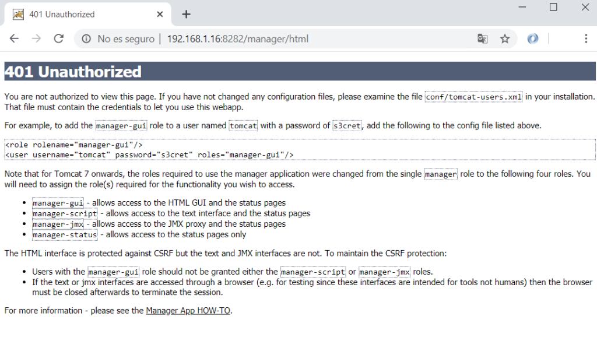Click the "No es seguro" security label
Image resolution: width=597 pixels, height=344 pixels.
[126, 39]
